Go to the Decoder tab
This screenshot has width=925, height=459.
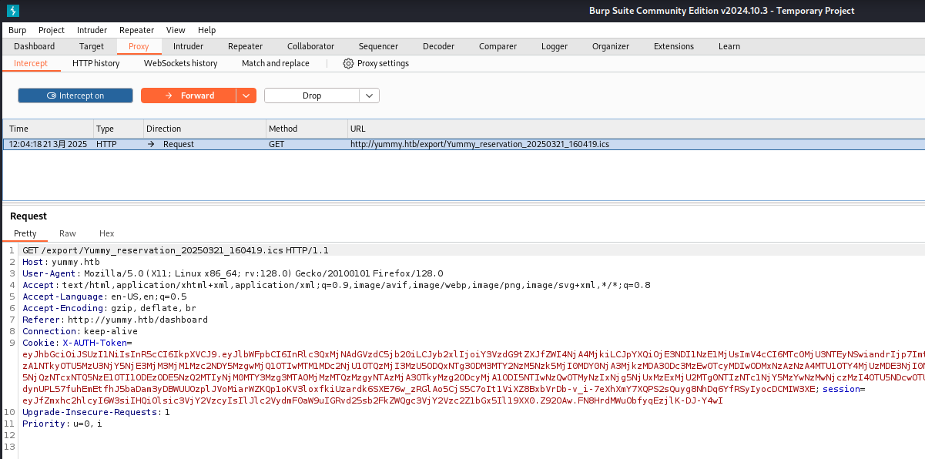(x=438, y=46)
